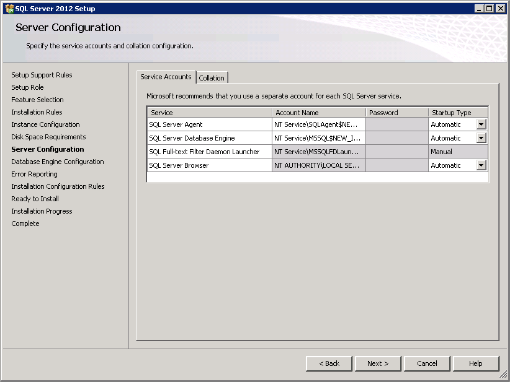Click Instance Configuration in the step list
The height and width of the screenshot is (382, 510).
click(x=45, y=124)
